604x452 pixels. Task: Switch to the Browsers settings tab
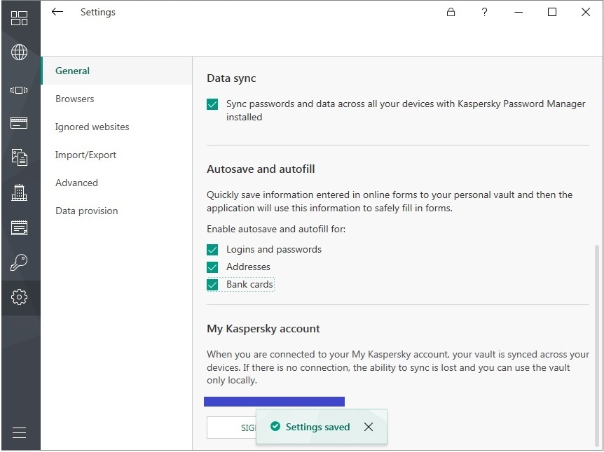(74, 99)
